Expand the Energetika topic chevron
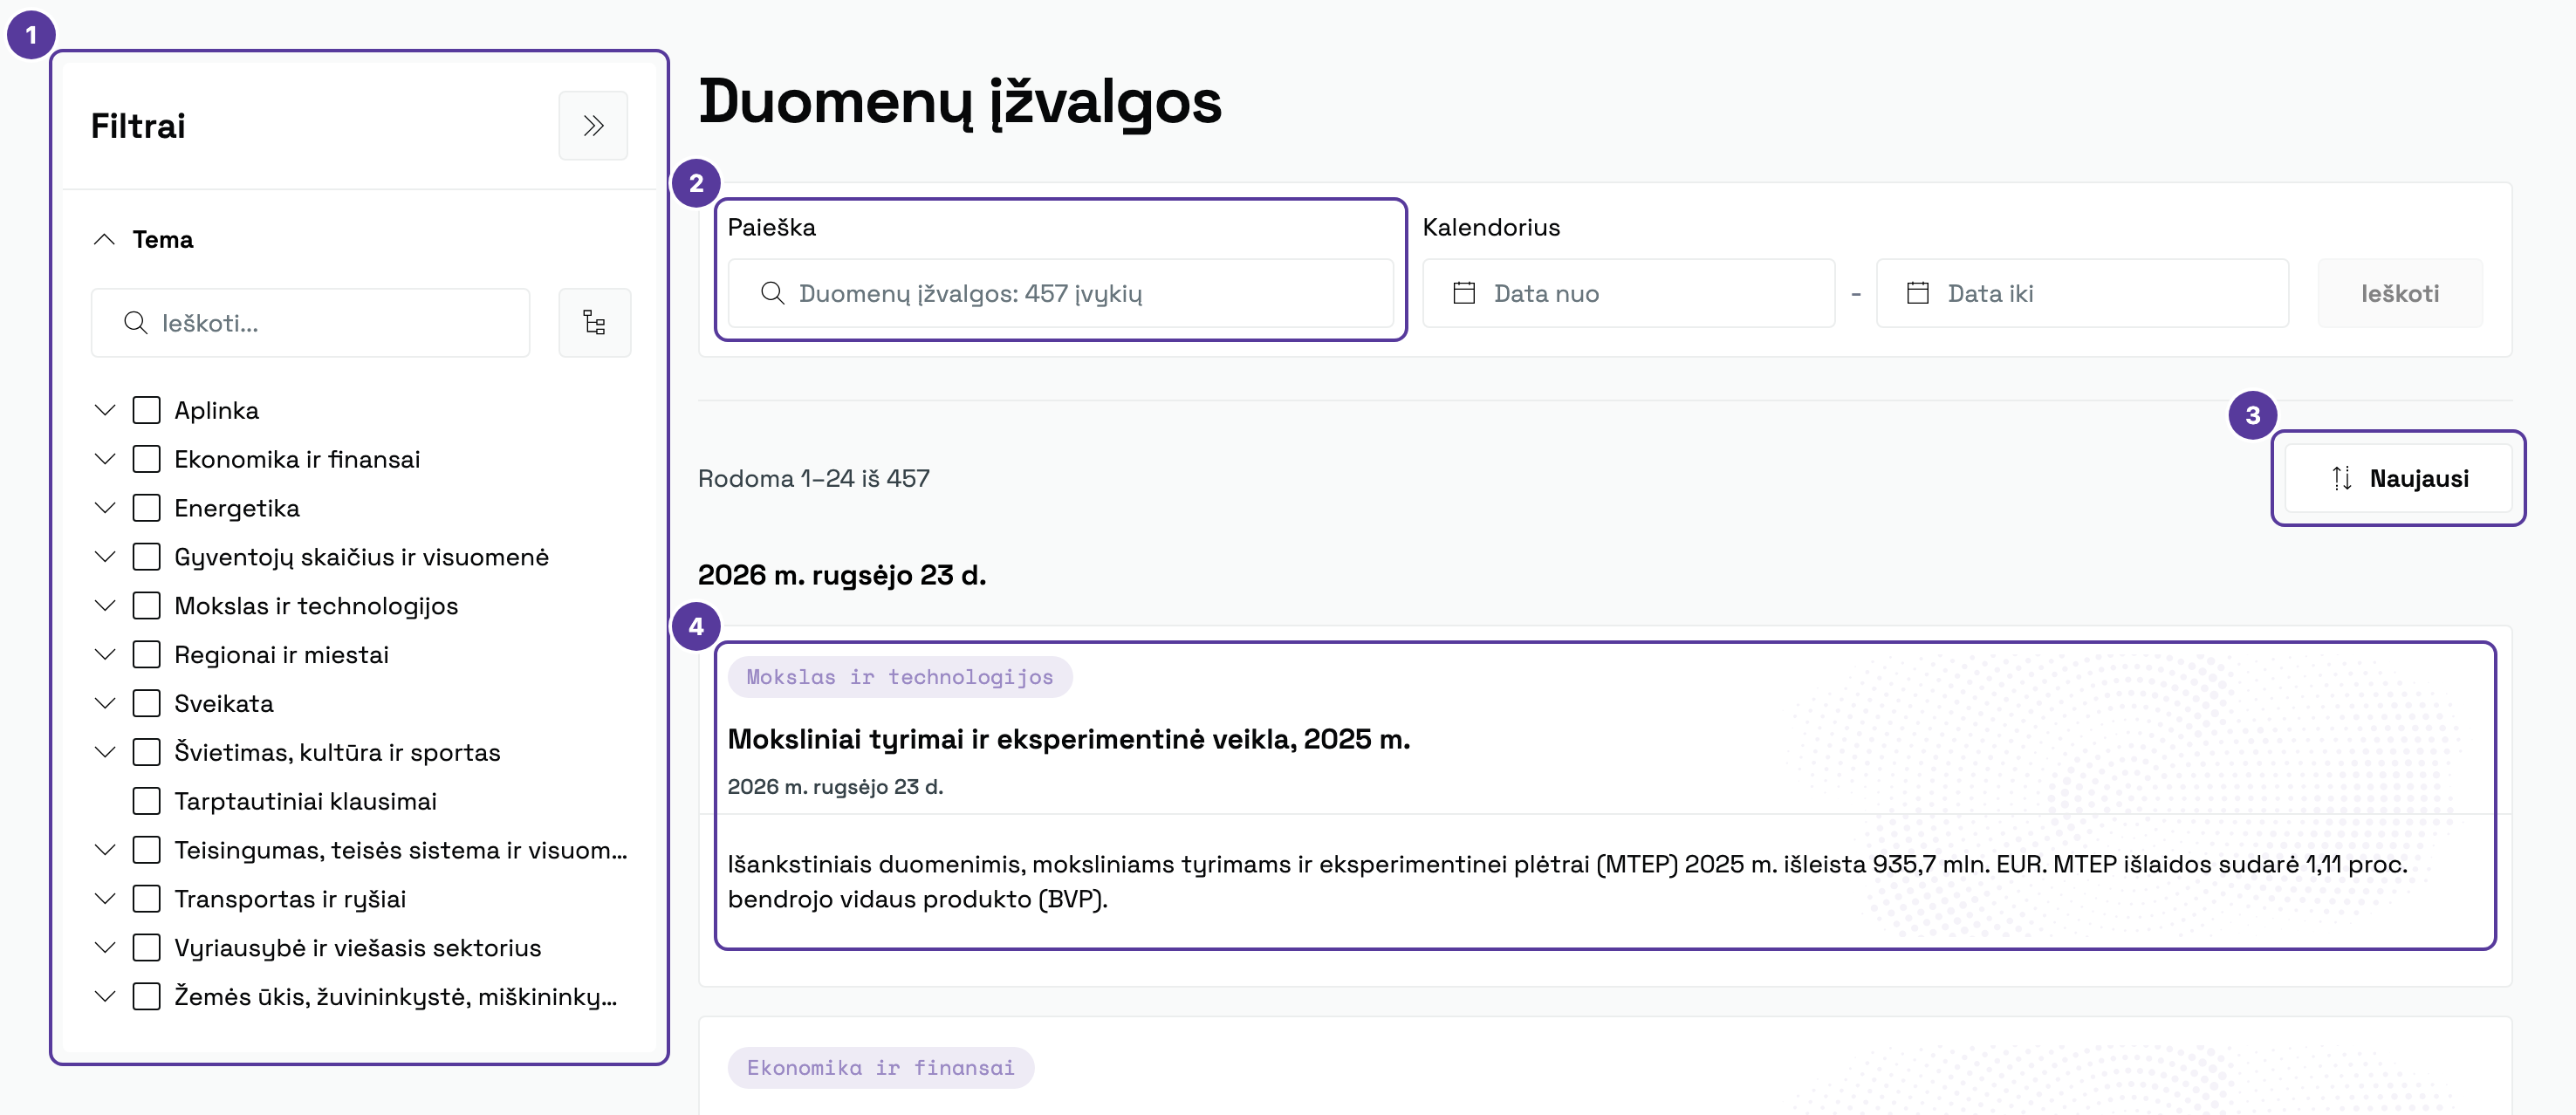Image resolution: width=2576 pixels, height=1115 pixels. (105, 508)
